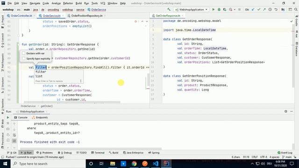Expand profiler run options arrow
Image resolution: width=299 pixels, height=168 pixels.
click(x=235, y=9)
